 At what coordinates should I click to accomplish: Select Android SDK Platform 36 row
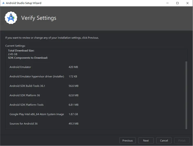point(25,95)
